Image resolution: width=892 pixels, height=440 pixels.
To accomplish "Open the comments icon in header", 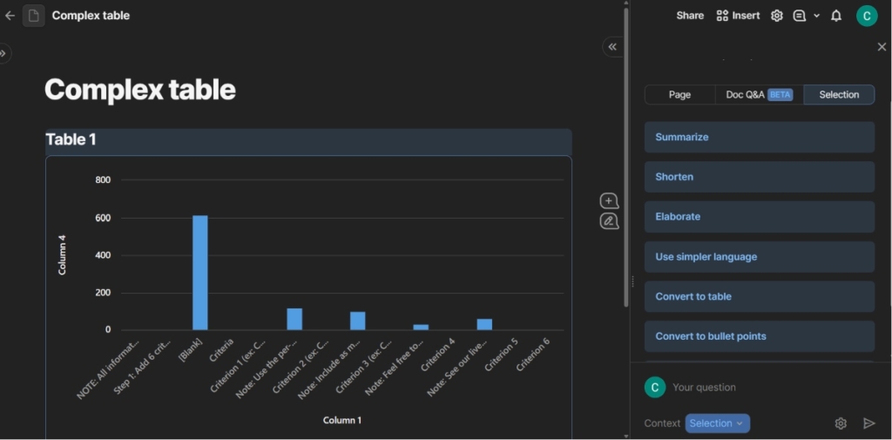I will point(800,16).
